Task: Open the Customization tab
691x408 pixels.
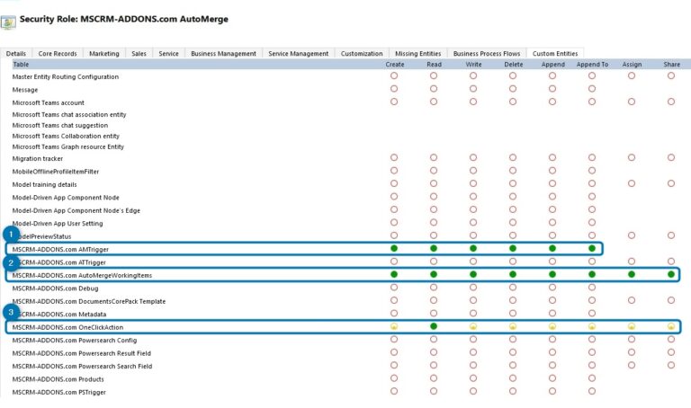Action: [x=361, y=54]
